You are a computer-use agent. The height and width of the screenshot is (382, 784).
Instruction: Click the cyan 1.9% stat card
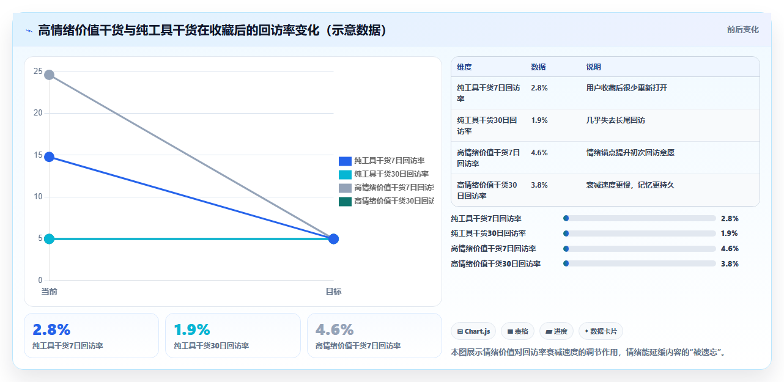pos(233,336)
